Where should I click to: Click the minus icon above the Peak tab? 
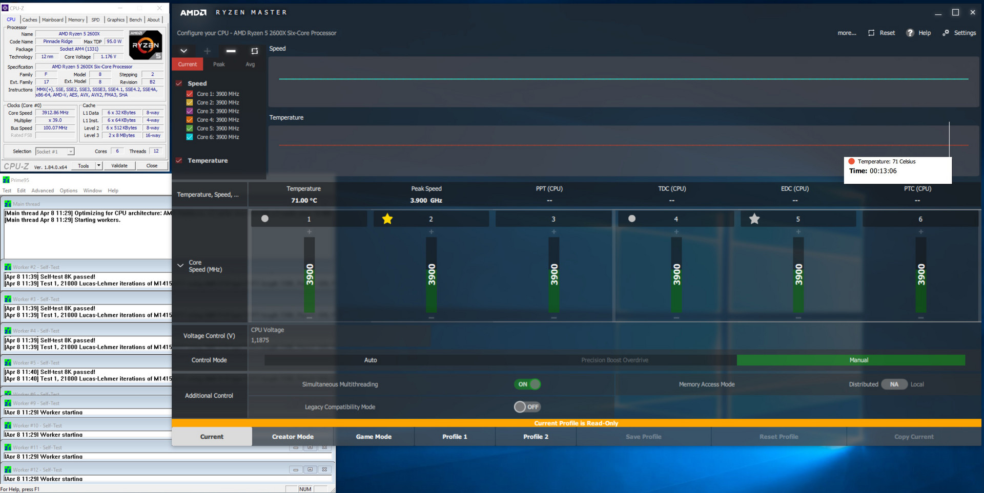pyautogui.click(x=231, y=51)
